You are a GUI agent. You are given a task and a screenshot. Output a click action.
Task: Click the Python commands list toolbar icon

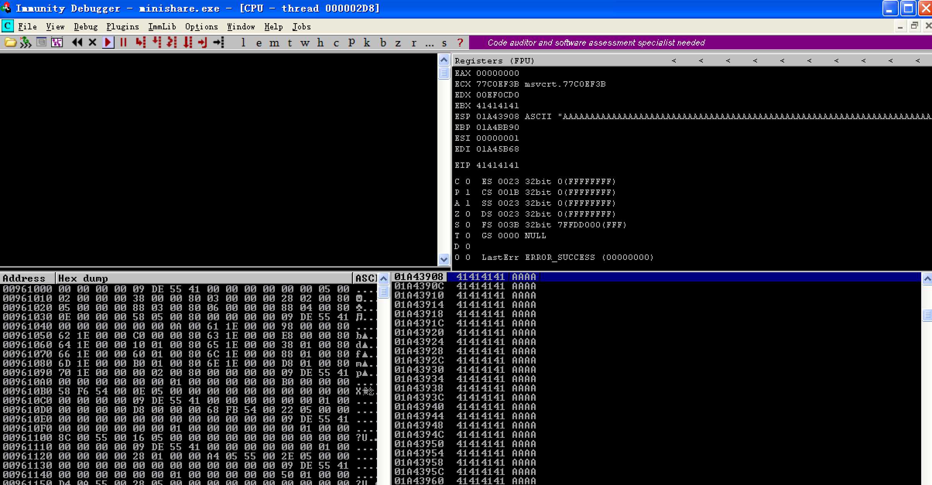(41, 42)
